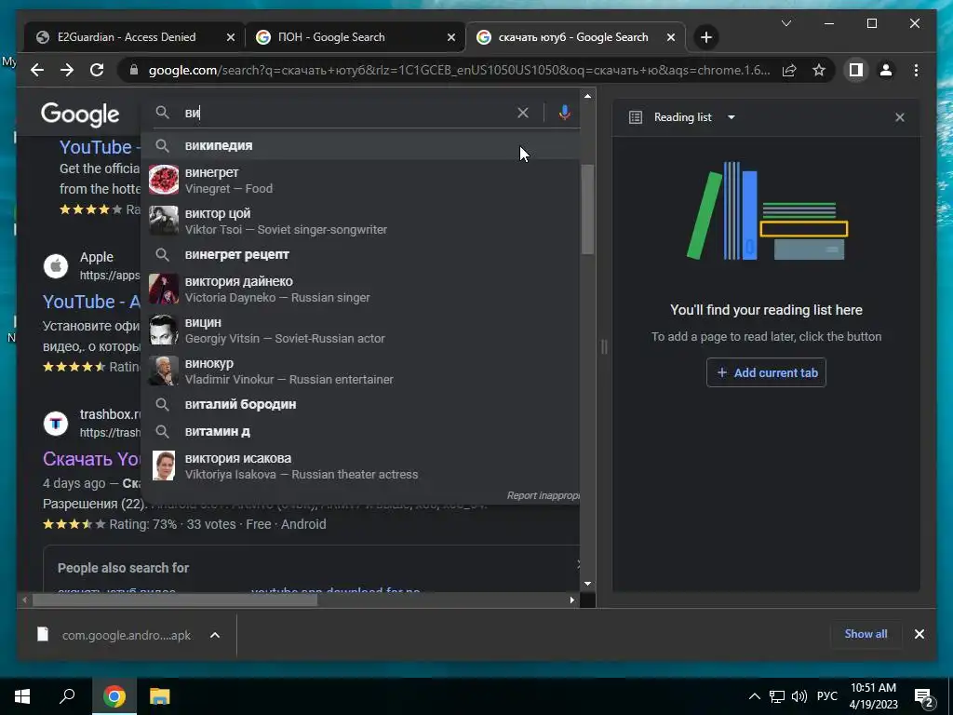Open the Windows Start menu
Screen dimensions: 953x715
22,696
